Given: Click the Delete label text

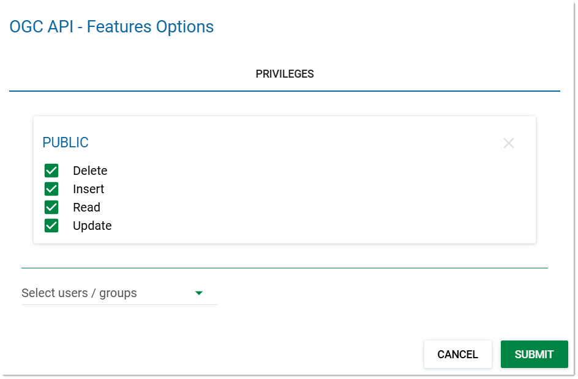Looking at the screenshot, I should point(90,171).
